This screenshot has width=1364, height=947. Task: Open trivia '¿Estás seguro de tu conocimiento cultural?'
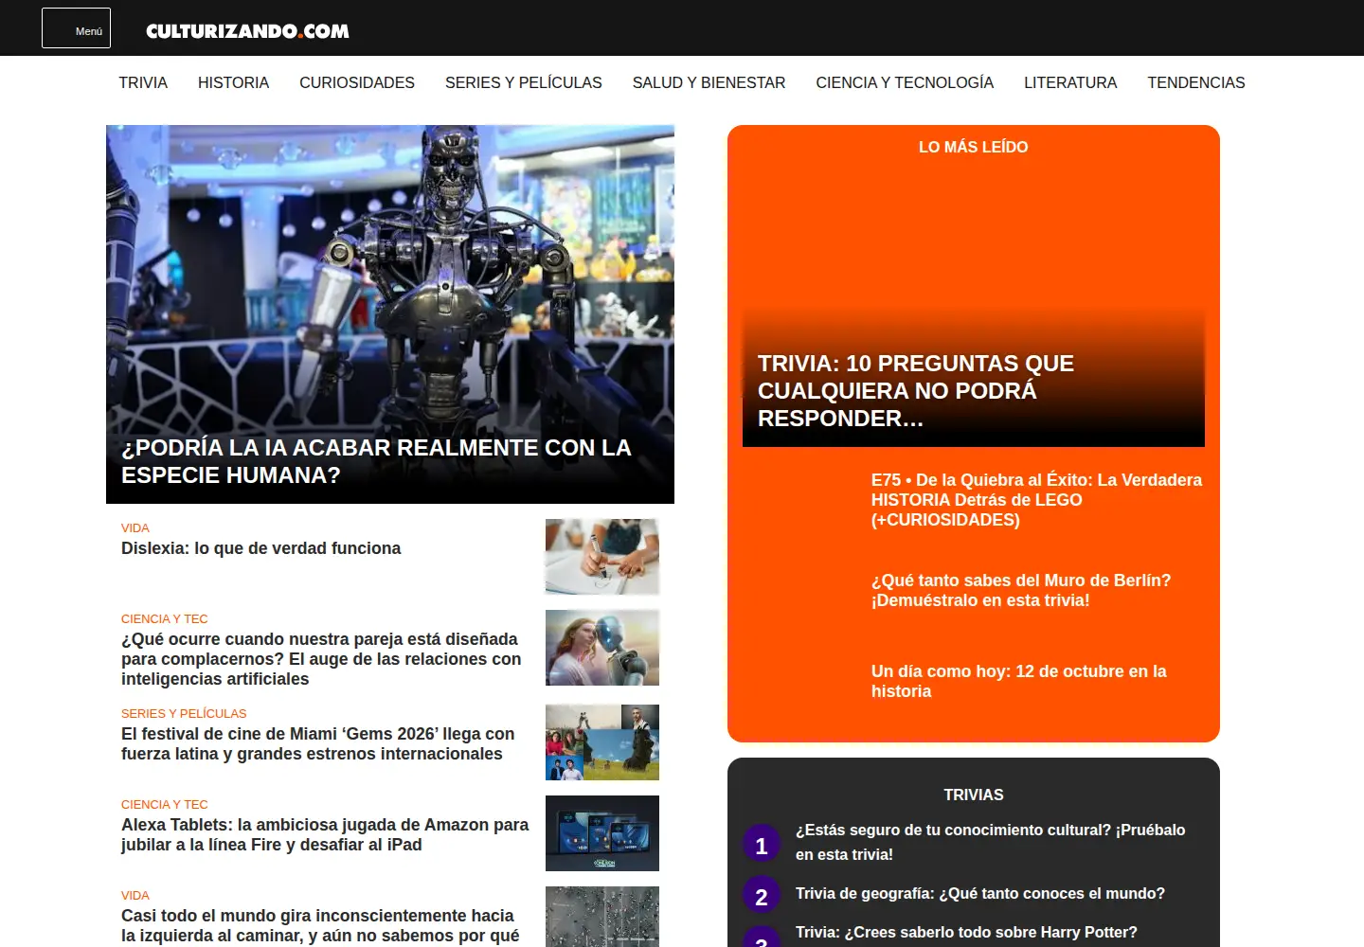pos(990,842)
